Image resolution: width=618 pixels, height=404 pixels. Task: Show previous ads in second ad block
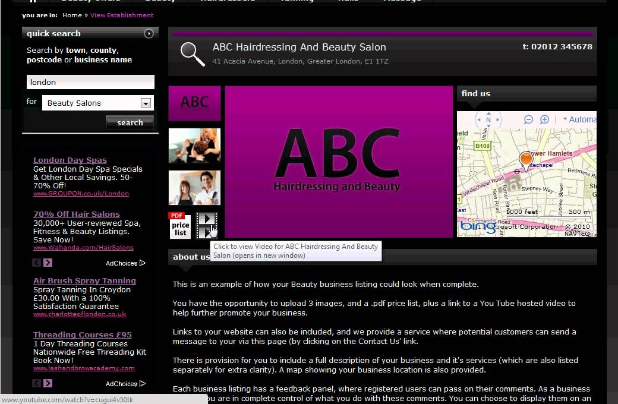tap(37, 383)
